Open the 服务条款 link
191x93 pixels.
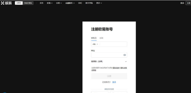[116, 68]
